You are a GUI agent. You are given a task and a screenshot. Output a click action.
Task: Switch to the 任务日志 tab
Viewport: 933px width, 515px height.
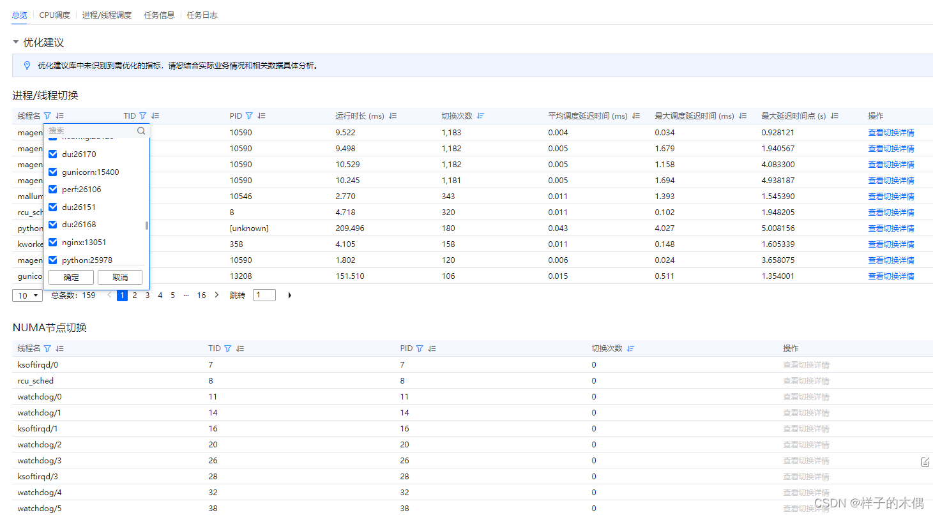click(x=202, y=15)
